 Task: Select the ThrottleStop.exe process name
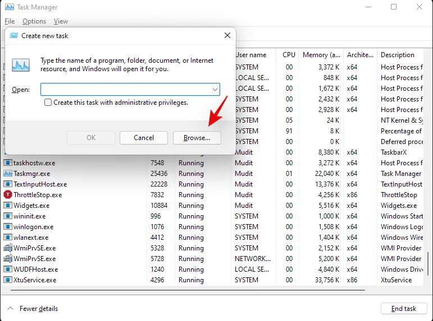coord(38,195)
